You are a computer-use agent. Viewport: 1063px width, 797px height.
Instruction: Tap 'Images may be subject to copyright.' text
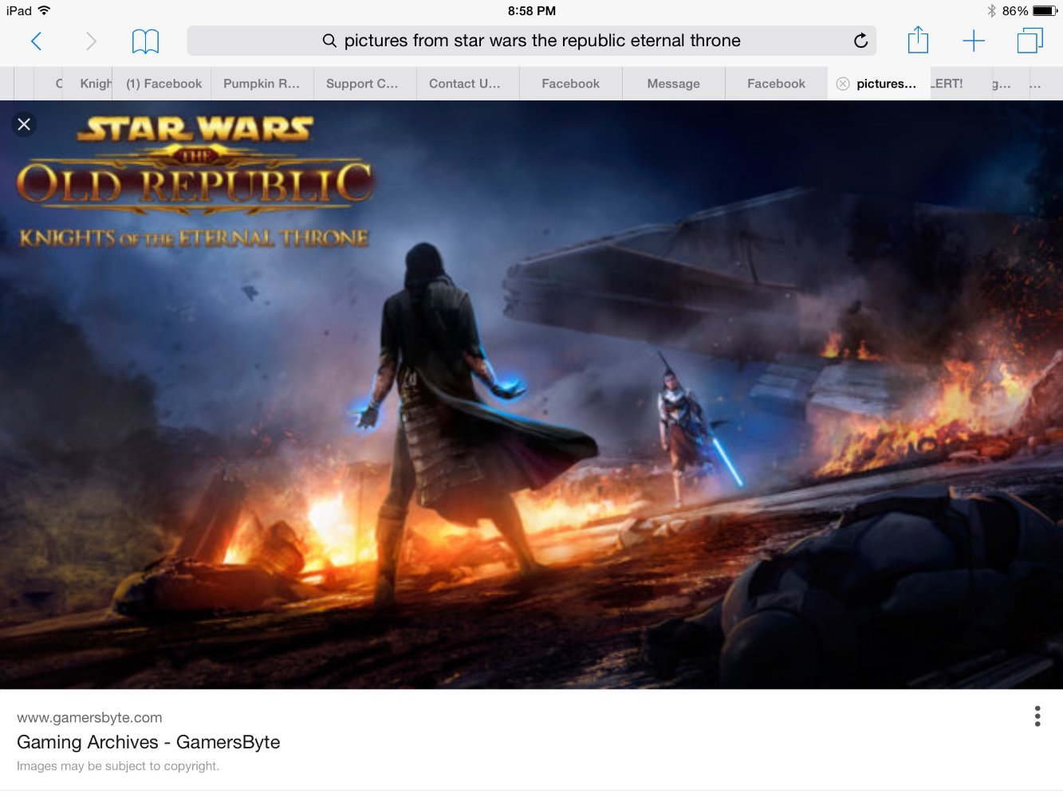(x=118, y=766)
